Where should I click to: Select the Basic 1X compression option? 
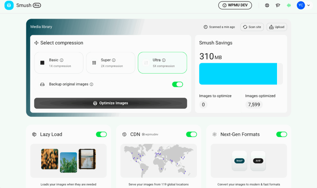click(x=59, y=63)
